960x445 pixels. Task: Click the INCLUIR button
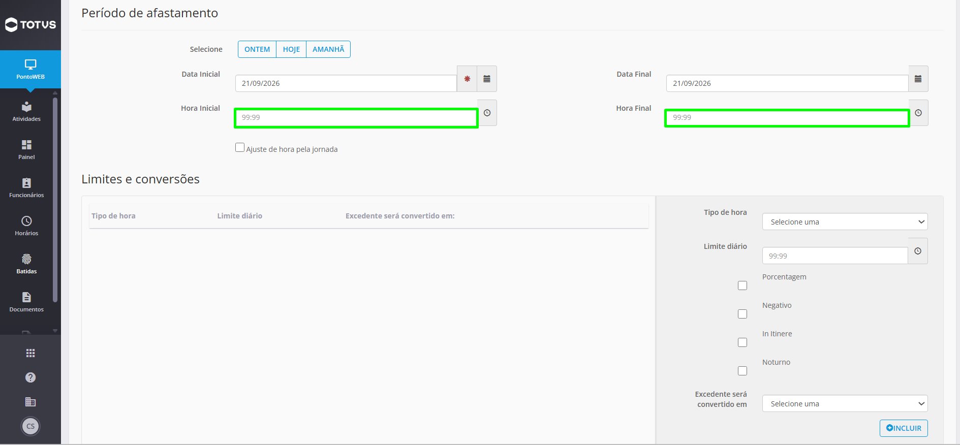pos(904,428)
